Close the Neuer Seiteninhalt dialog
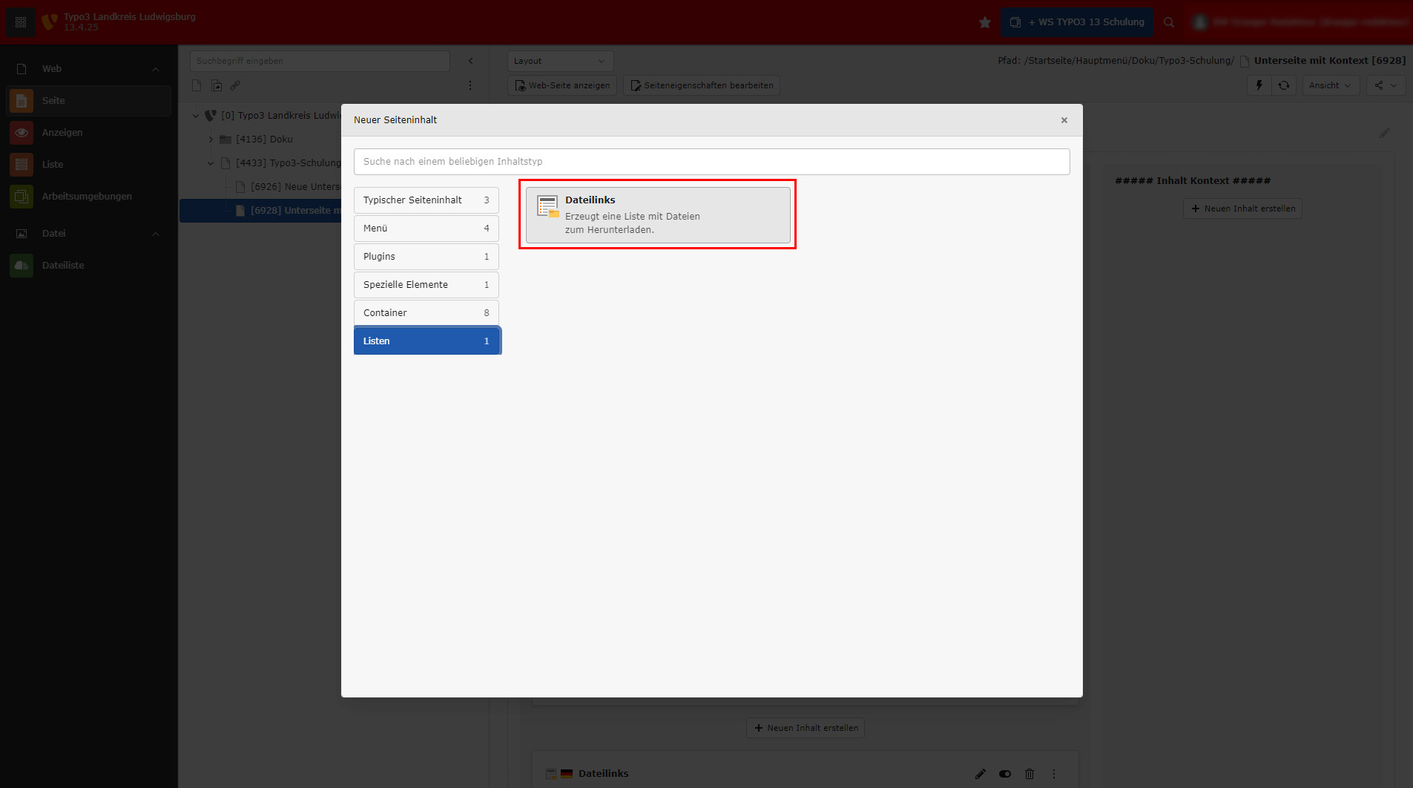The width and height of the screenshot is (1413, 788). pyautogui.click(x=1064, y=120)
